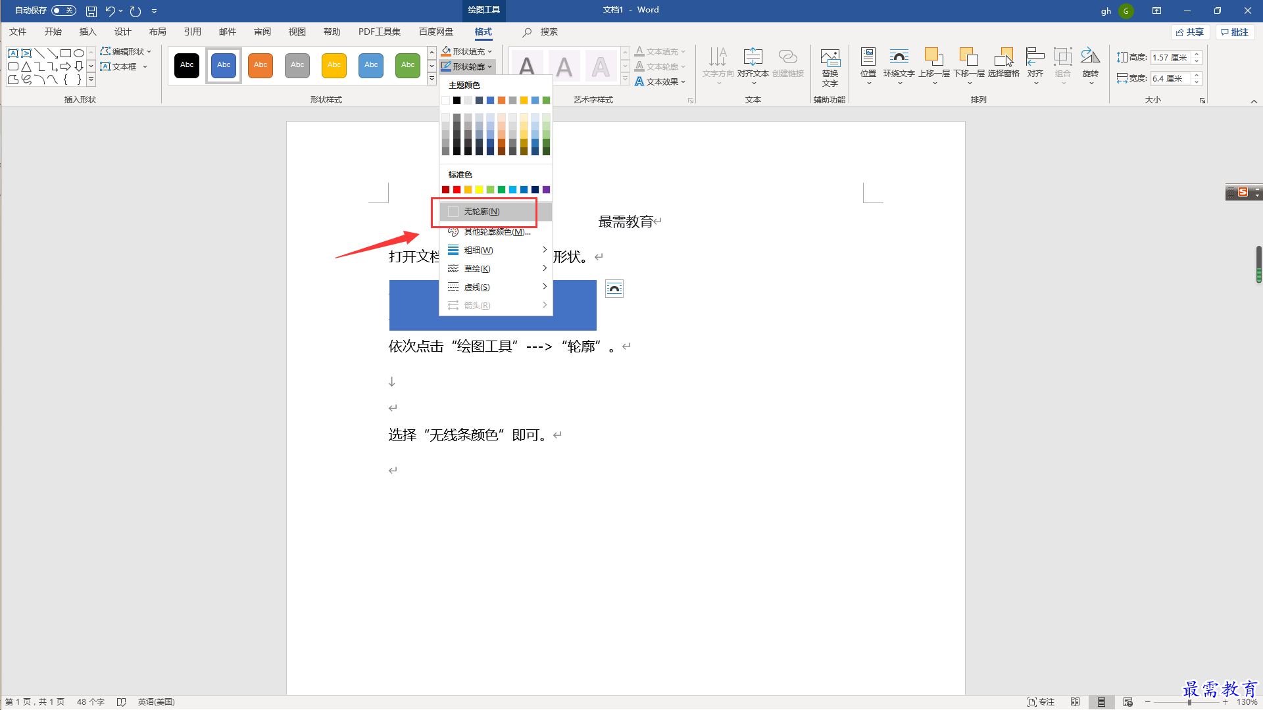The height and width of the screenshot is (710, 1263).
Task: Open the 编辑形状 dropdown
Action: coord(126,51)
